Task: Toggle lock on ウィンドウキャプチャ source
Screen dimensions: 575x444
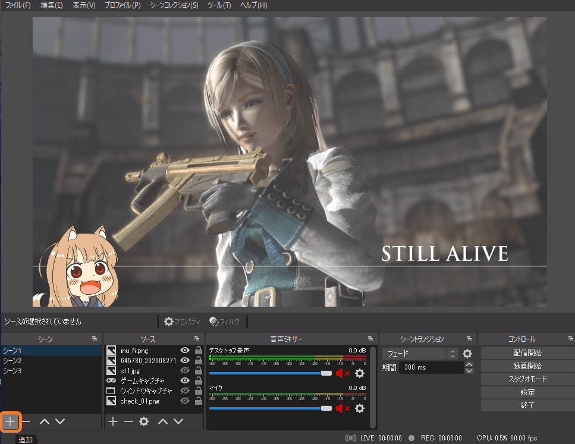Action: click(x=199, y=391)
